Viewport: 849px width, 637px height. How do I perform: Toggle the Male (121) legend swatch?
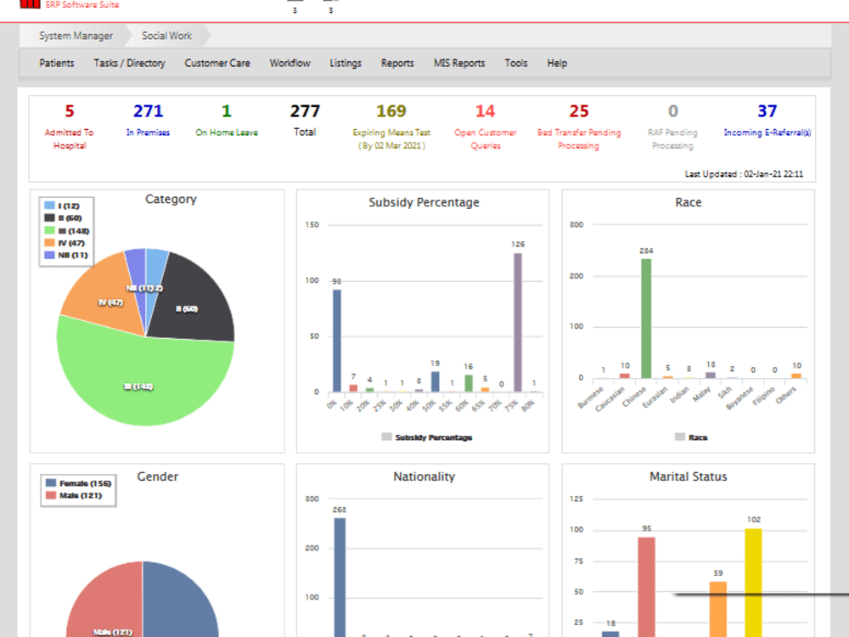(x=51, y=495)
